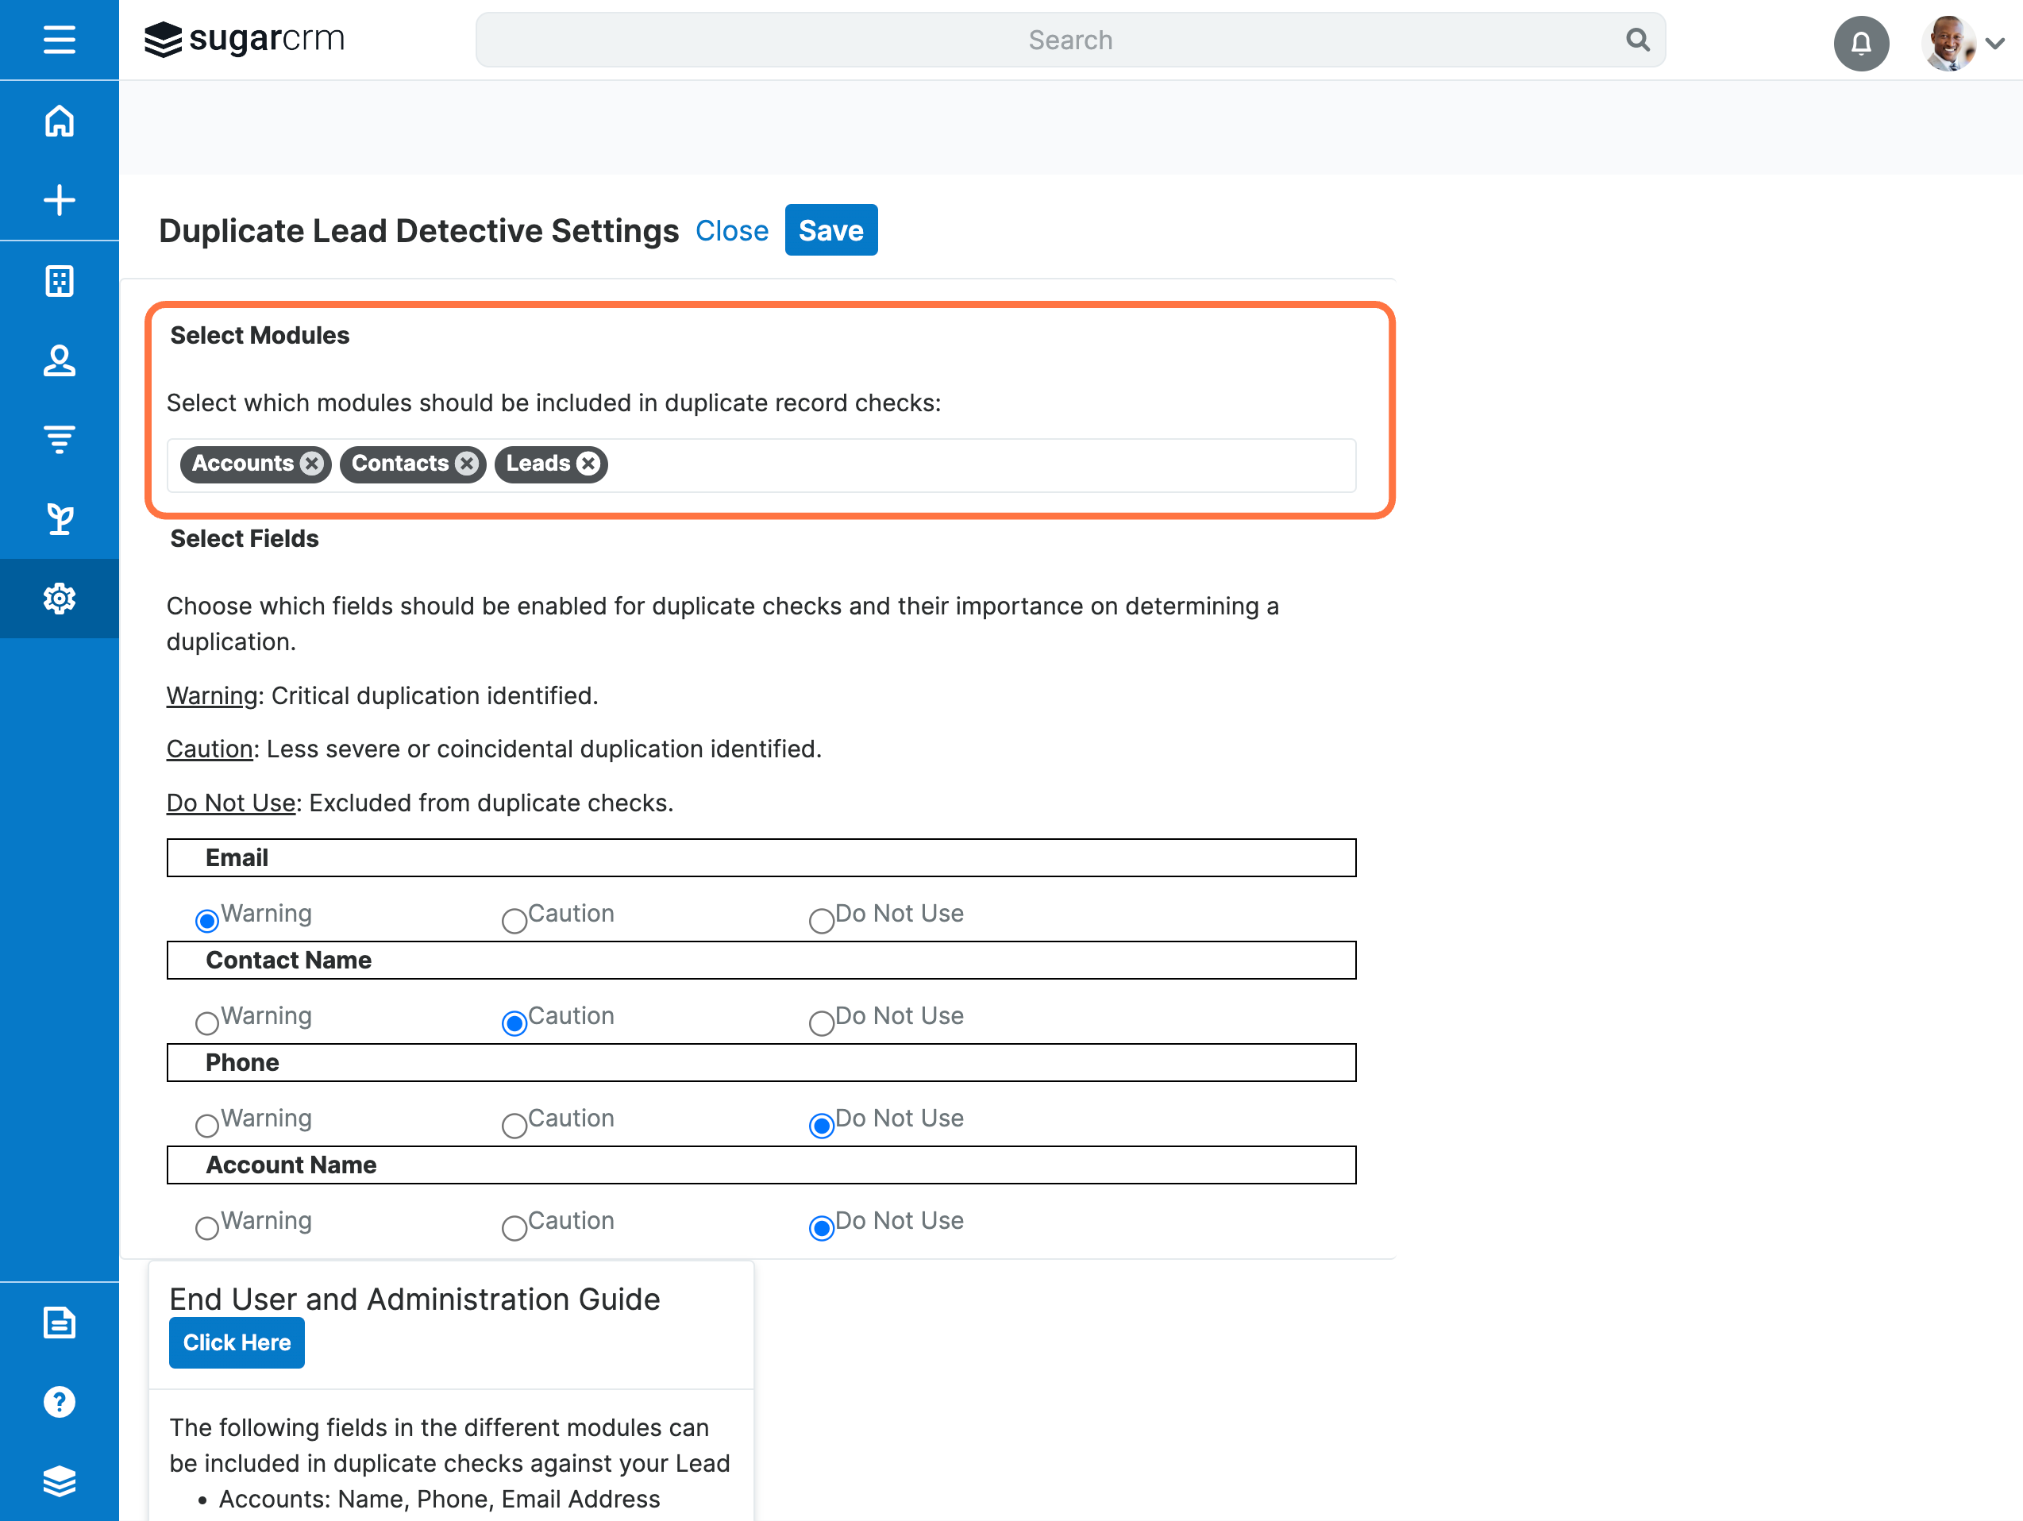The height and width of the screenshot is (1521, 2023).
Task: Open the document icon near sidebar bottom
Action: (60, 1323)
